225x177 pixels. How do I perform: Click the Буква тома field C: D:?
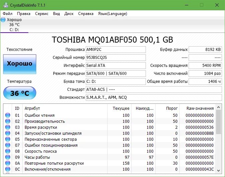(116, 82)
